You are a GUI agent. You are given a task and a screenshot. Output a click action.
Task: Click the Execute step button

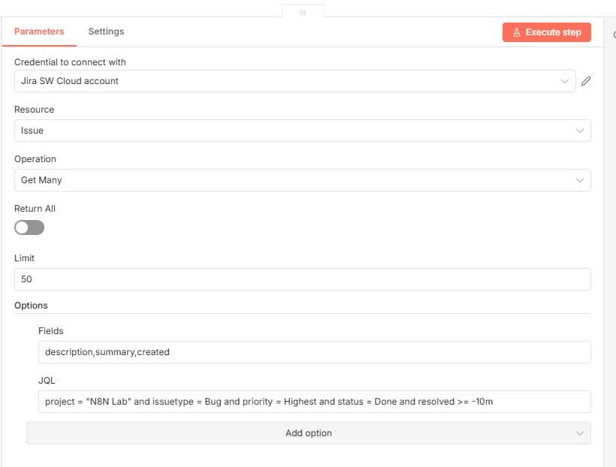[546, 32]
